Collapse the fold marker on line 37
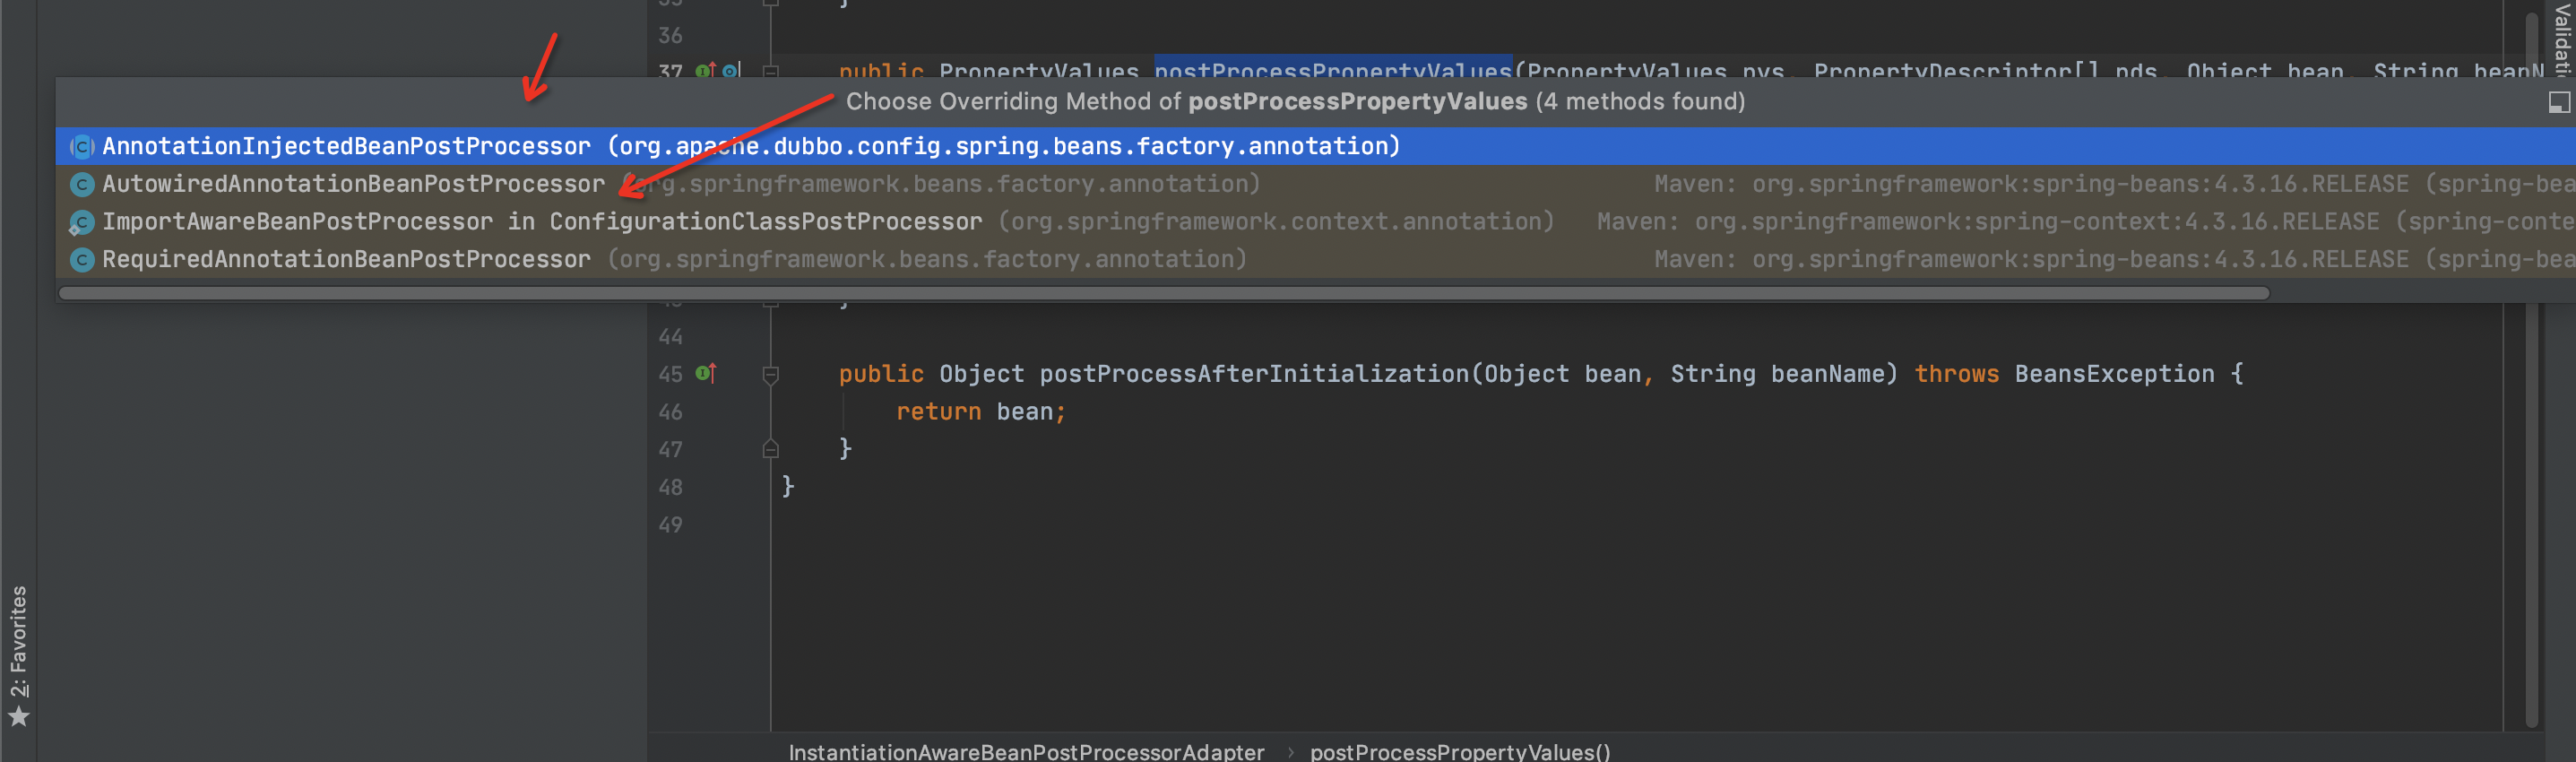 click(770, 71)
